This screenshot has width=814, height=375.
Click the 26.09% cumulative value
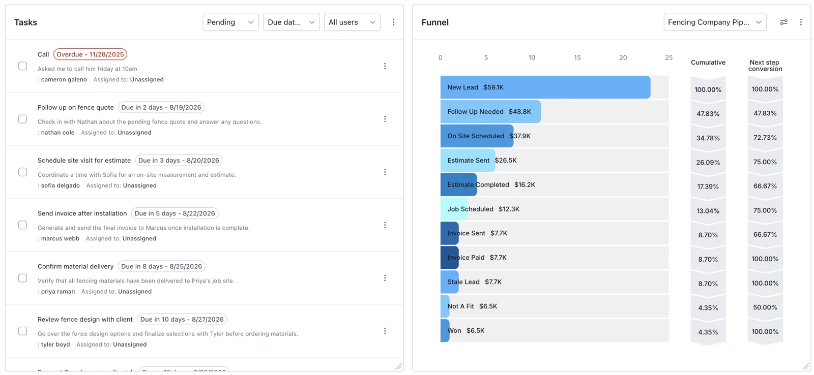point(708,163)
